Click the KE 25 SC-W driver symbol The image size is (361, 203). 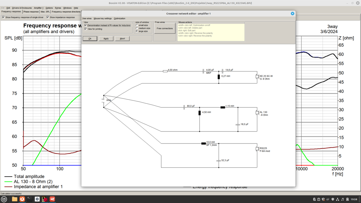tap(257, 77)
